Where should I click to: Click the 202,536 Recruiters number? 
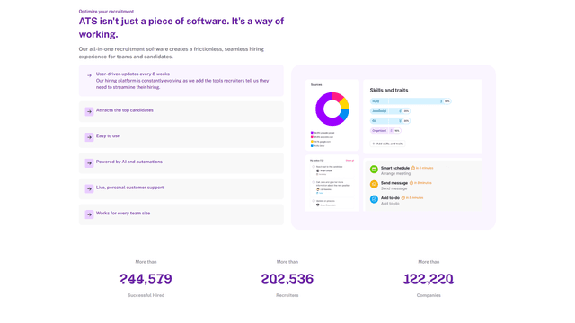pos(287,279)
